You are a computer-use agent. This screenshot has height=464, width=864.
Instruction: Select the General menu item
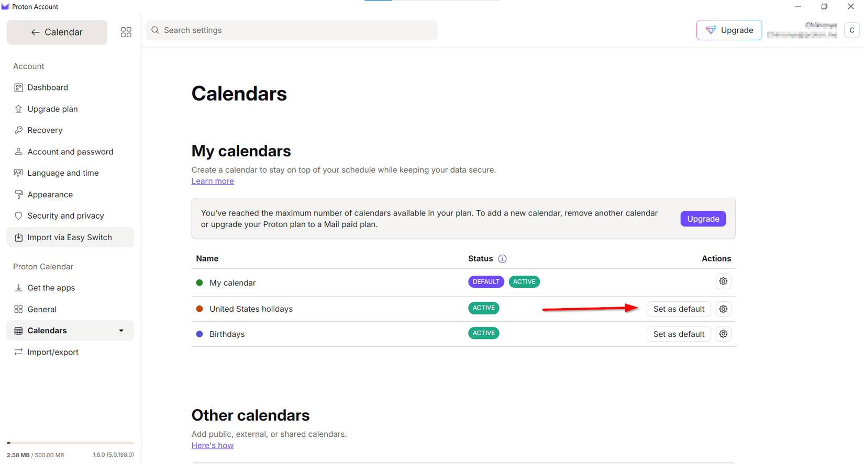coord(42,309)
